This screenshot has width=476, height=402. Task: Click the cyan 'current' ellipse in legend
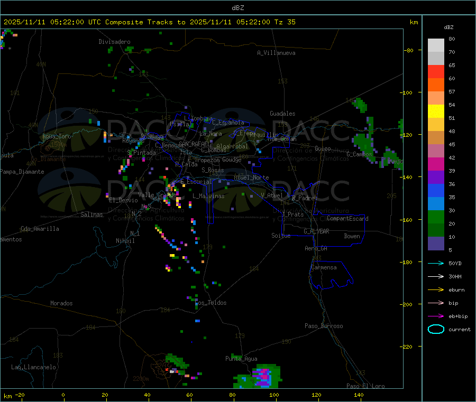coord(436,329)
